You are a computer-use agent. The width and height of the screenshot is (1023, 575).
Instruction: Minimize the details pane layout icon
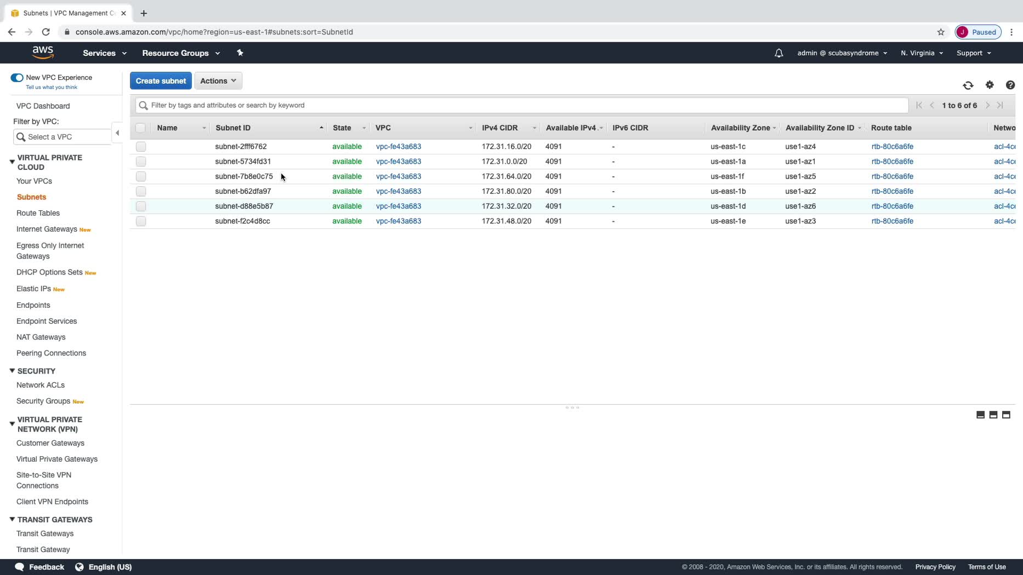point(980,415)
